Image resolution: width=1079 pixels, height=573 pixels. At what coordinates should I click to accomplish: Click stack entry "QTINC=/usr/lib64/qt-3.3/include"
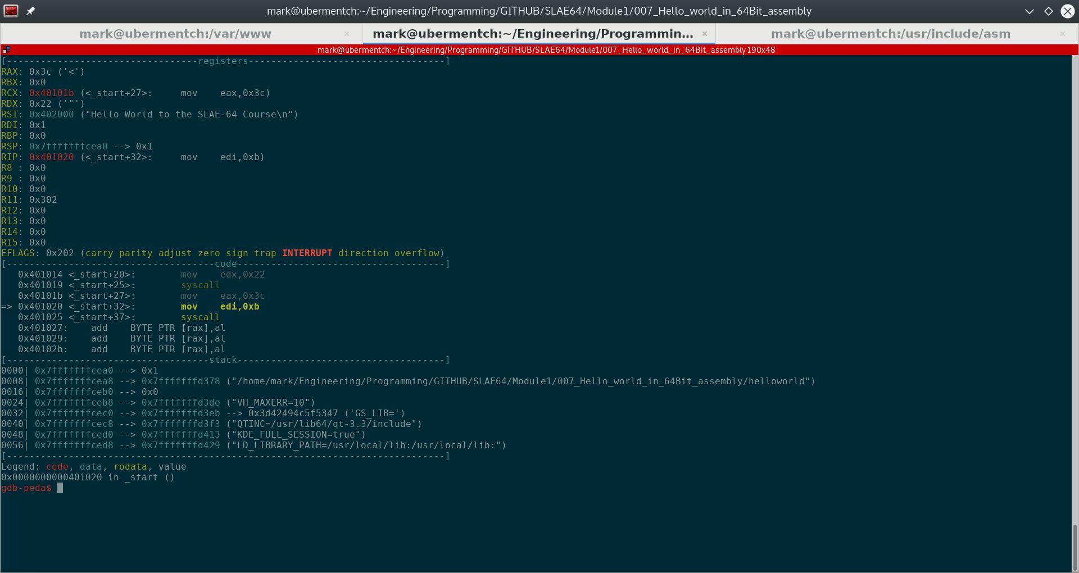(324, 424)
